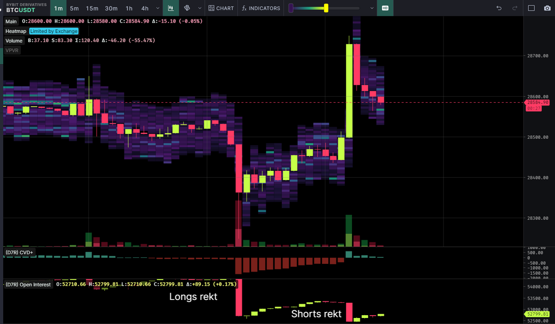This screenshot has height=324, width=555.
Task: Select the candlestick chart type icon
Action: point(171,8)
